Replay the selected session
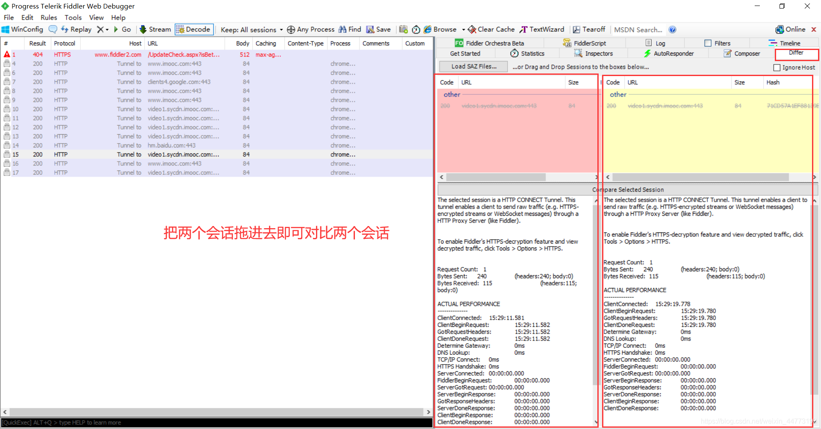The height and width of the screenshot is (429, 821). 76,29
